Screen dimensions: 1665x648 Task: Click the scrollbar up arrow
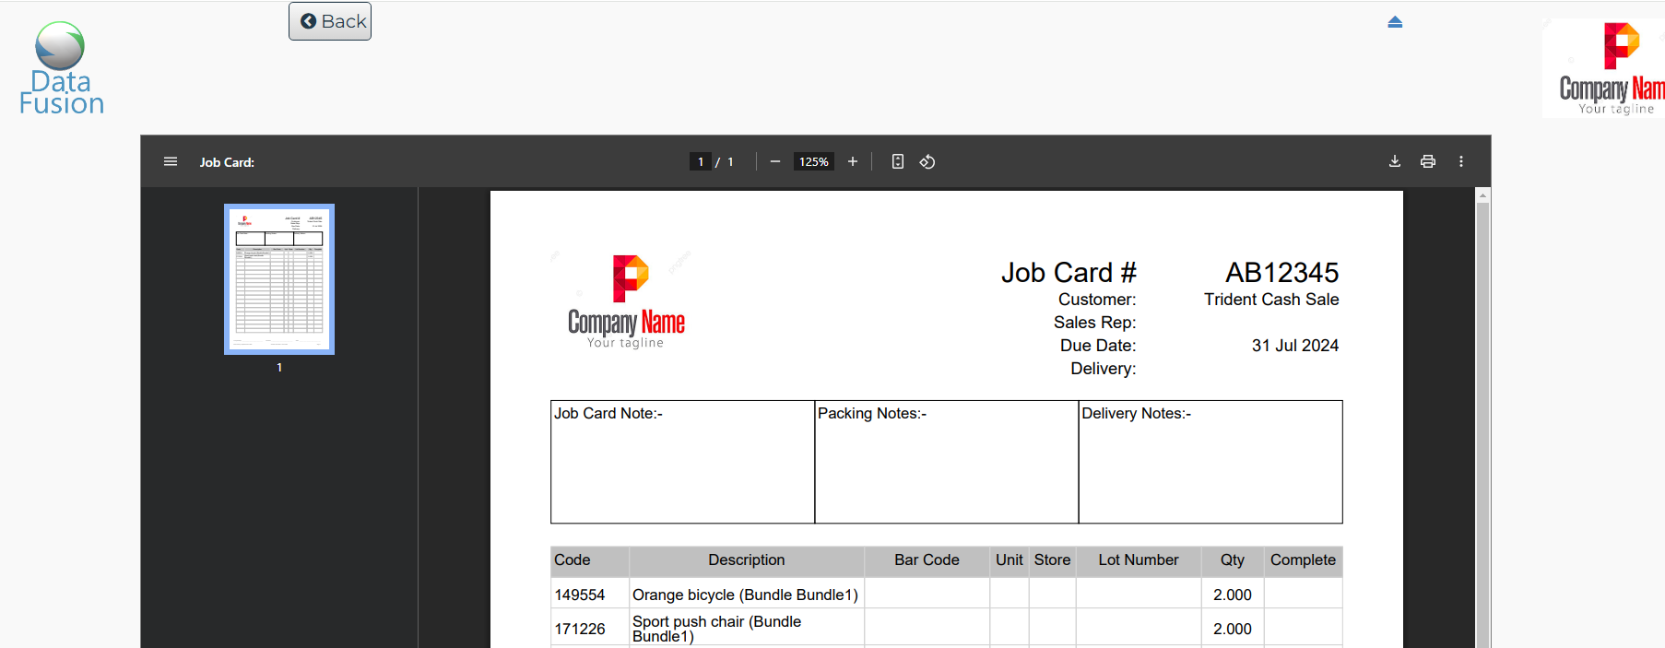click(1483, 195)
